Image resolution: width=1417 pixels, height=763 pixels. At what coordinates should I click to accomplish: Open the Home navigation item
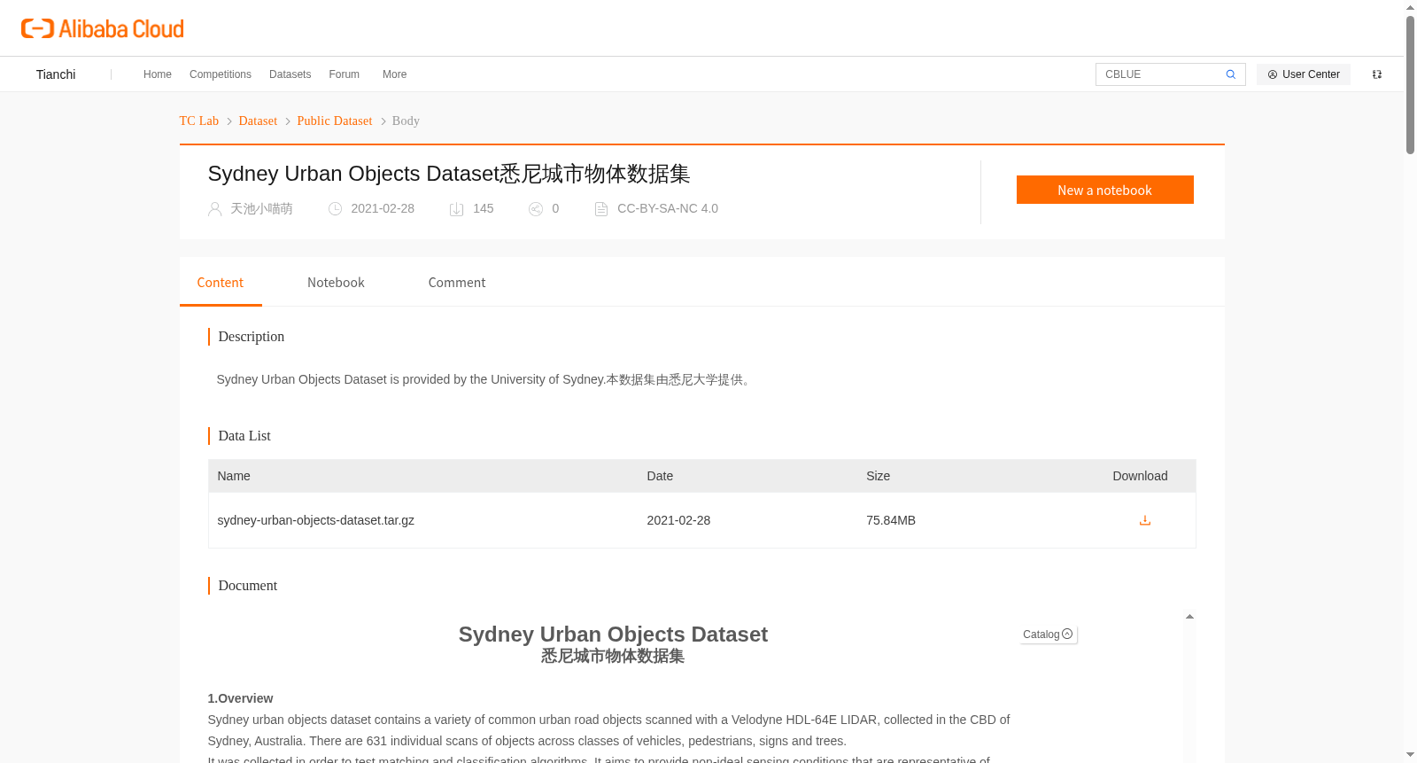[x=158, y=74]
